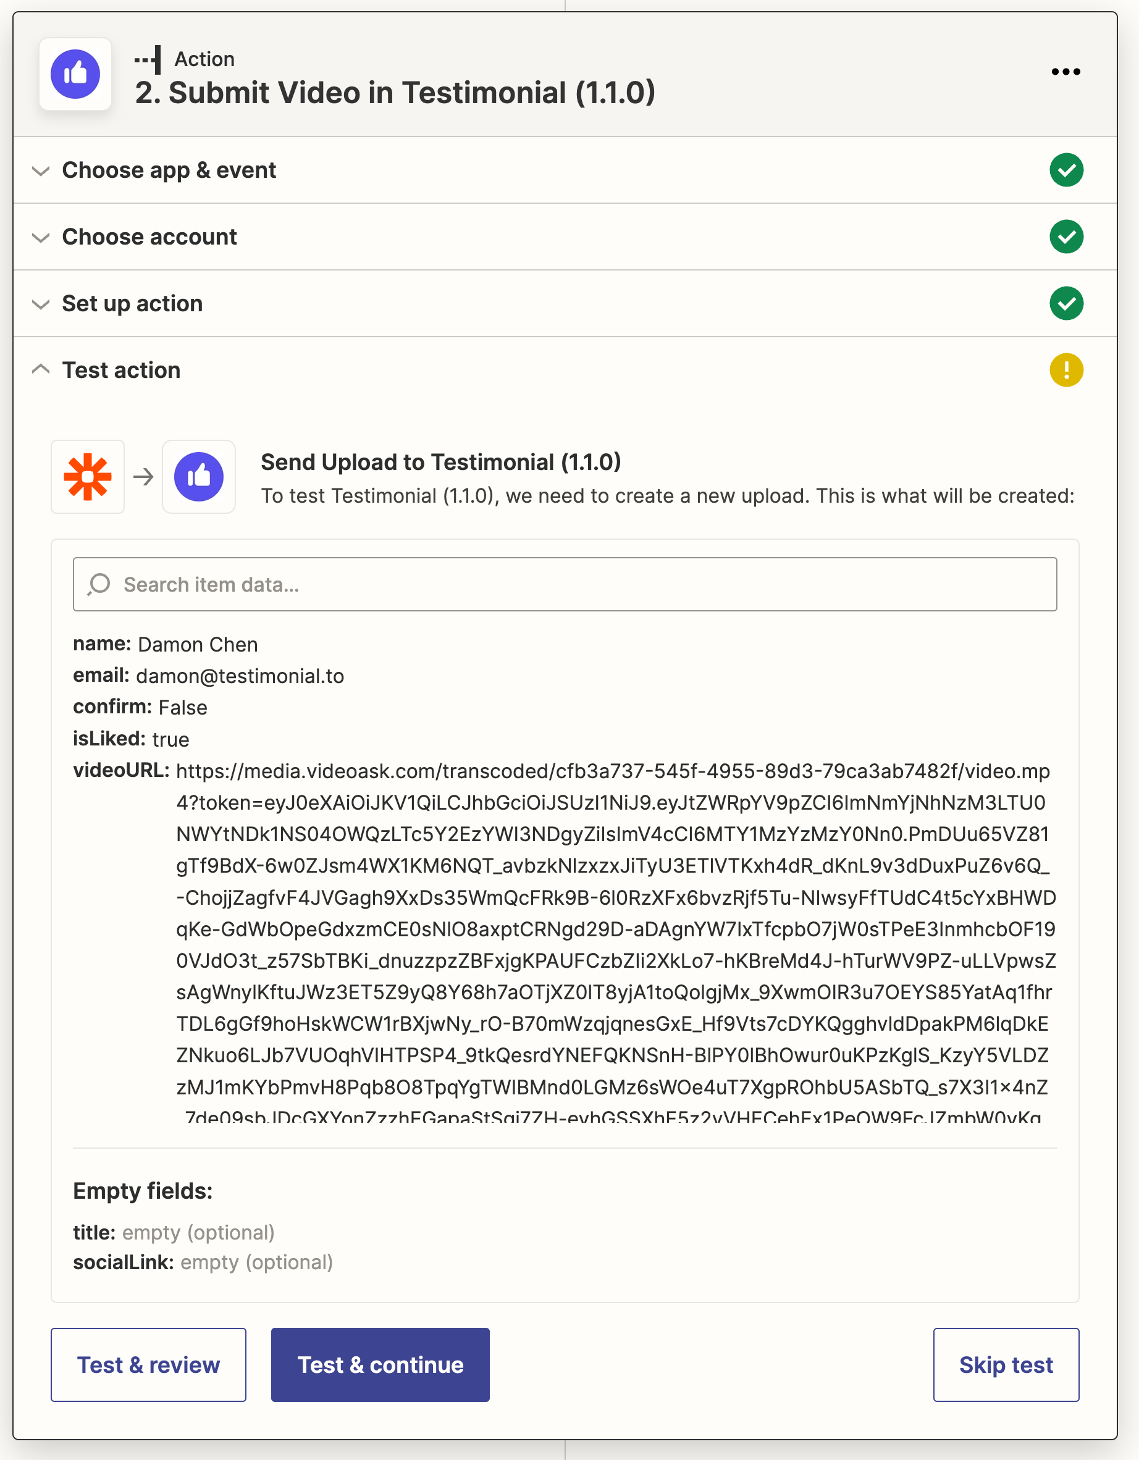This screenshot has height=1460, width=1139.
Task: Click the Skip test button
Action: pos(1006,1364)
